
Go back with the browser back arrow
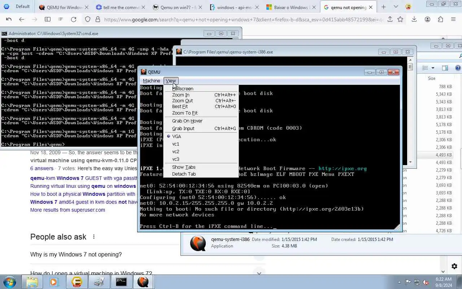[22, 20]
